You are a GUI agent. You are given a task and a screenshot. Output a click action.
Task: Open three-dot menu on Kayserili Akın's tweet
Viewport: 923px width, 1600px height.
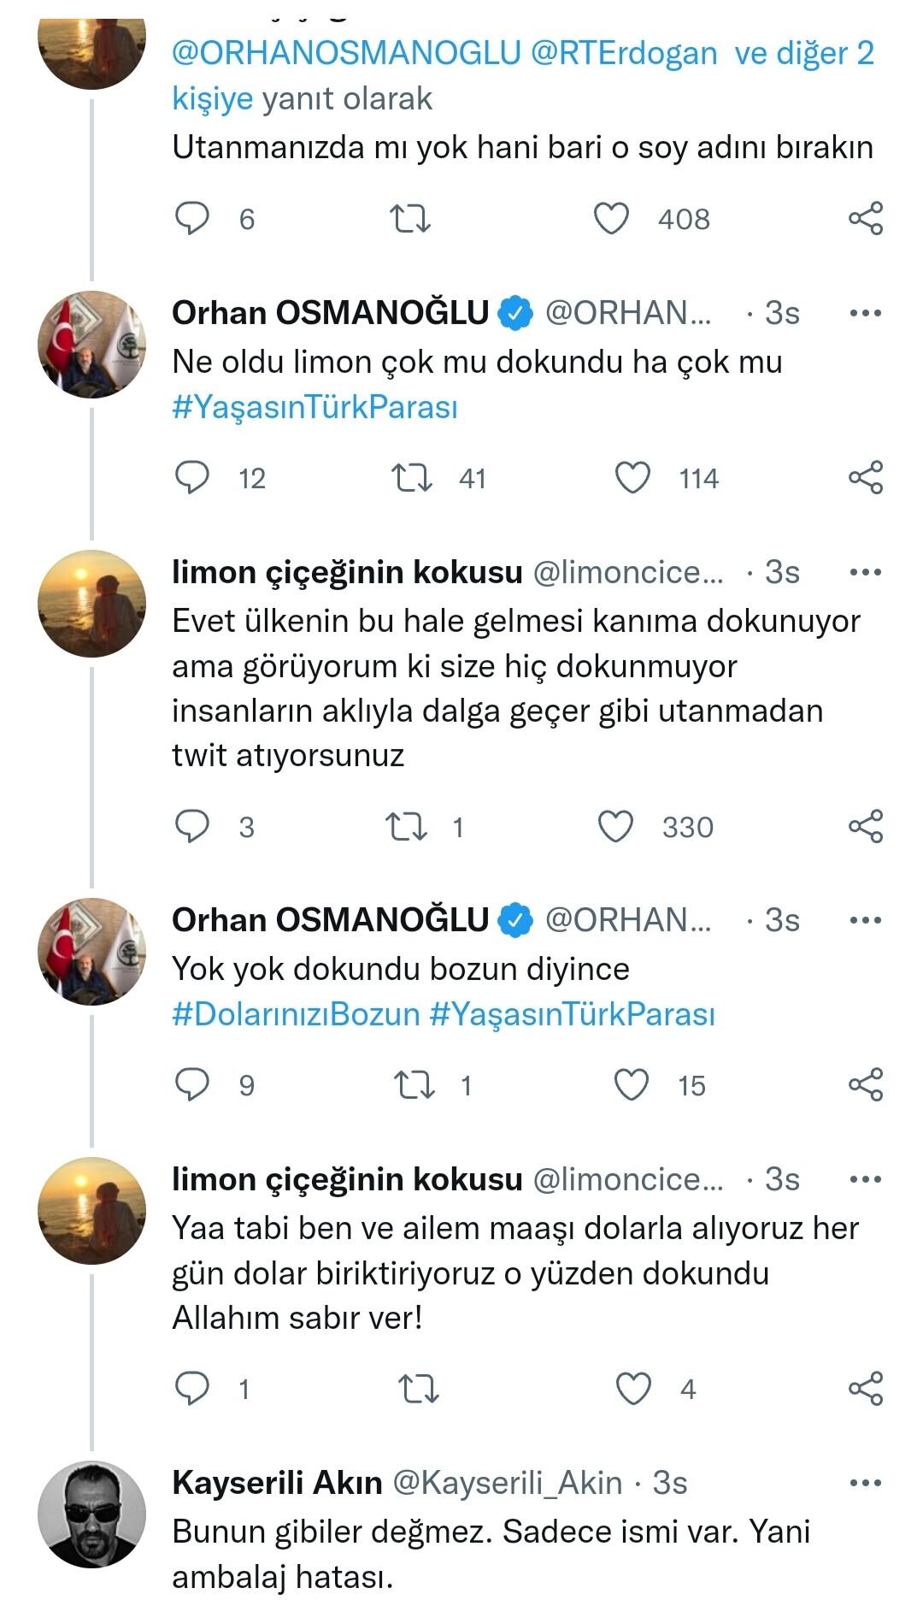click(866, 1483)
